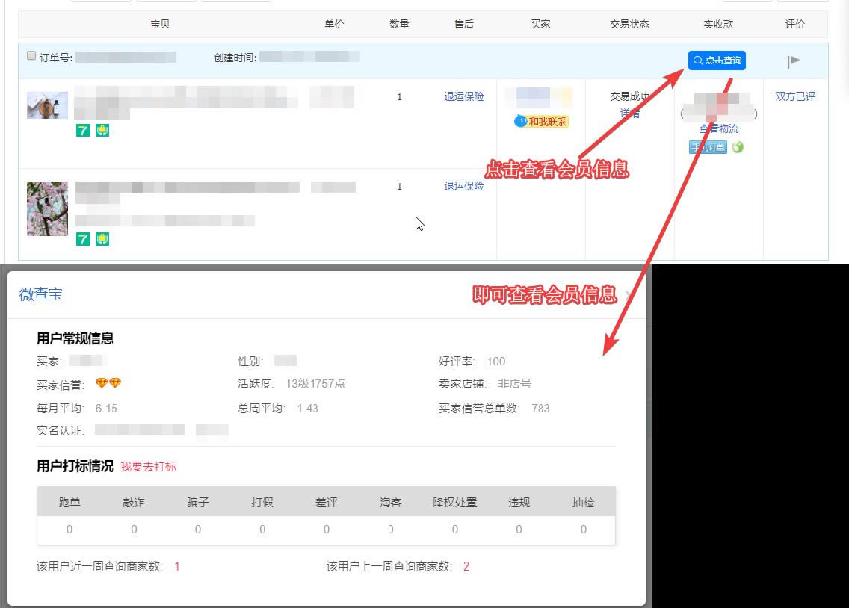Click the blue 点击查询 search button
Viewport: 849px width, 608px height.
pos(717,61)
